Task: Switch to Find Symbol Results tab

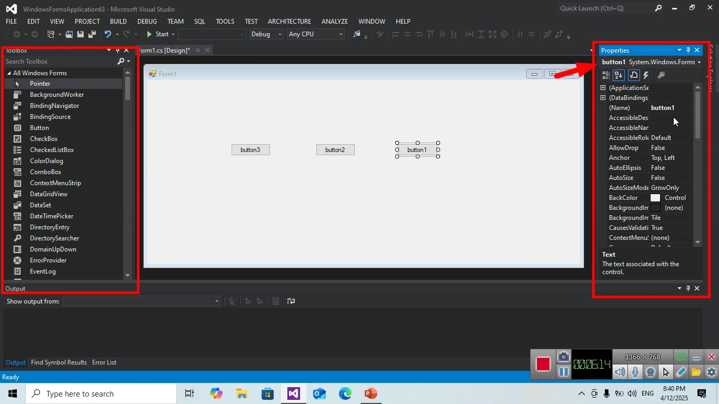Action: click(x=59, y=362)
